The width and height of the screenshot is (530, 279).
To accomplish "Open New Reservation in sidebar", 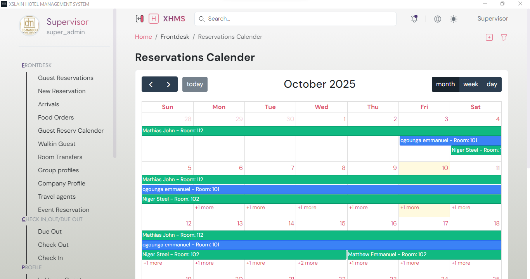I will (62, 91).
